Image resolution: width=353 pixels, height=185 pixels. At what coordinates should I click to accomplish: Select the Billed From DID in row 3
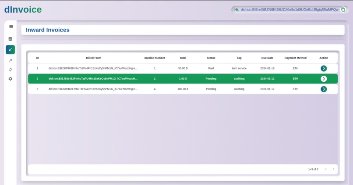(93, 89)
